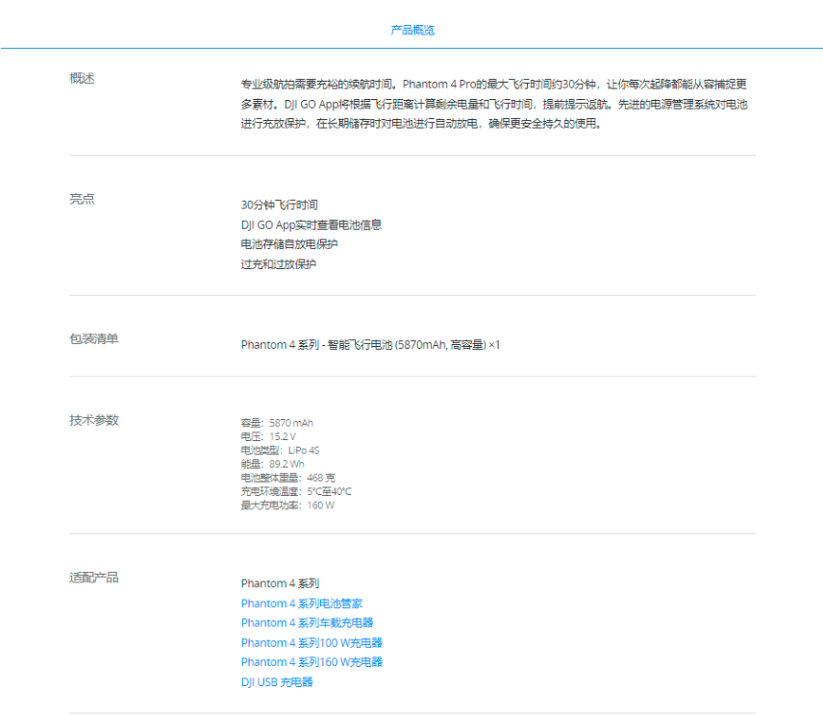Image resolution: width=823 pixels, height=715 pixels.
Task: Click the 容量: 5870 mAh spec
Action: tap(277, 423)
